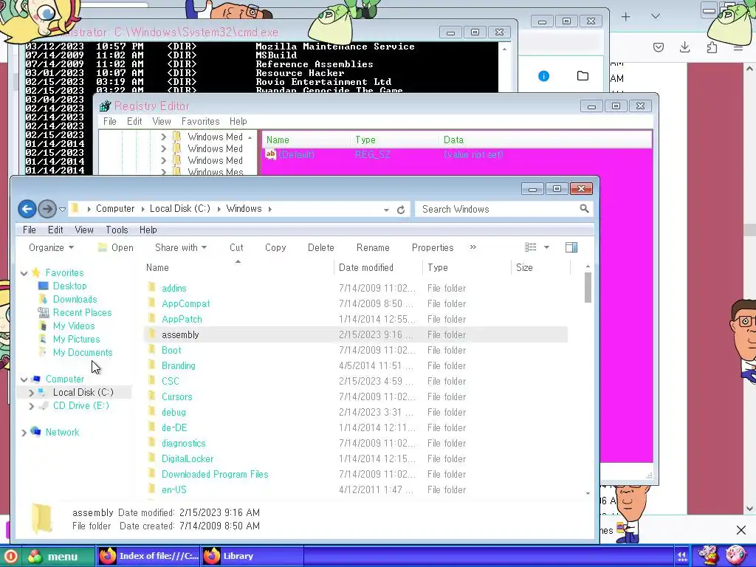Click Cut in the toolbar
This screenshot has width=756, height=567.
pos(236,247)
